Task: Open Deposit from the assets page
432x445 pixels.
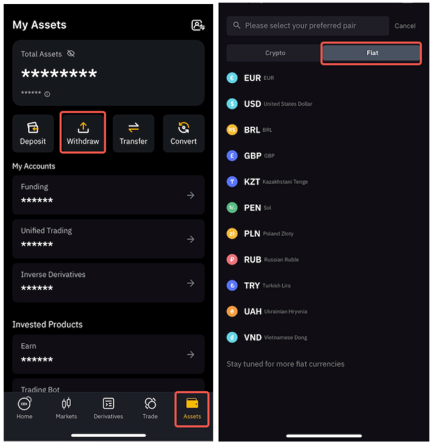Action: pos(33,133)
